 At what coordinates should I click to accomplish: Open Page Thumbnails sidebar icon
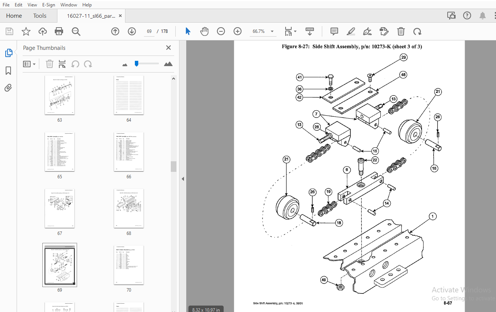[x=8, y=53]
